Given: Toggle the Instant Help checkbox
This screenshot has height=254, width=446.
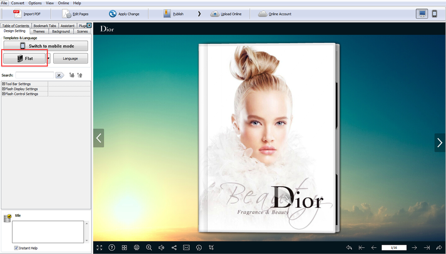Looking at the screenshot, I should coord(16,248).
